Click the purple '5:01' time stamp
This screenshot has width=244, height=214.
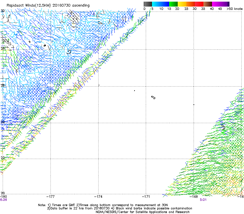203,200
